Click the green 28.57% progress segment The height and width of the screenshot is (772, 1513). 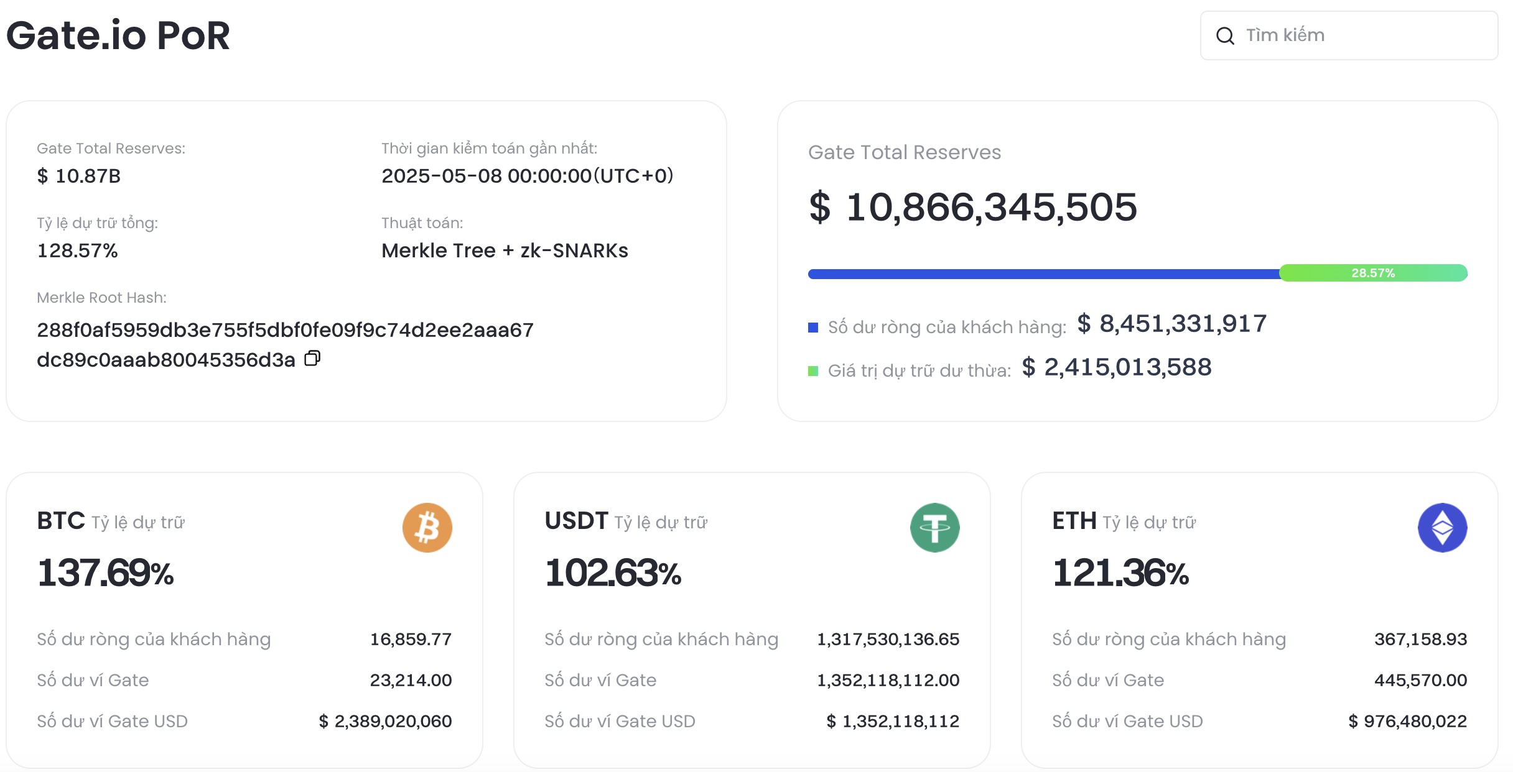click(x=1373, y=273)
